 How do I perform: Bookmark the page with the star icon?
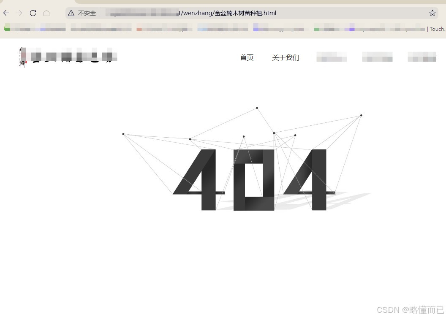click(432, 13)
